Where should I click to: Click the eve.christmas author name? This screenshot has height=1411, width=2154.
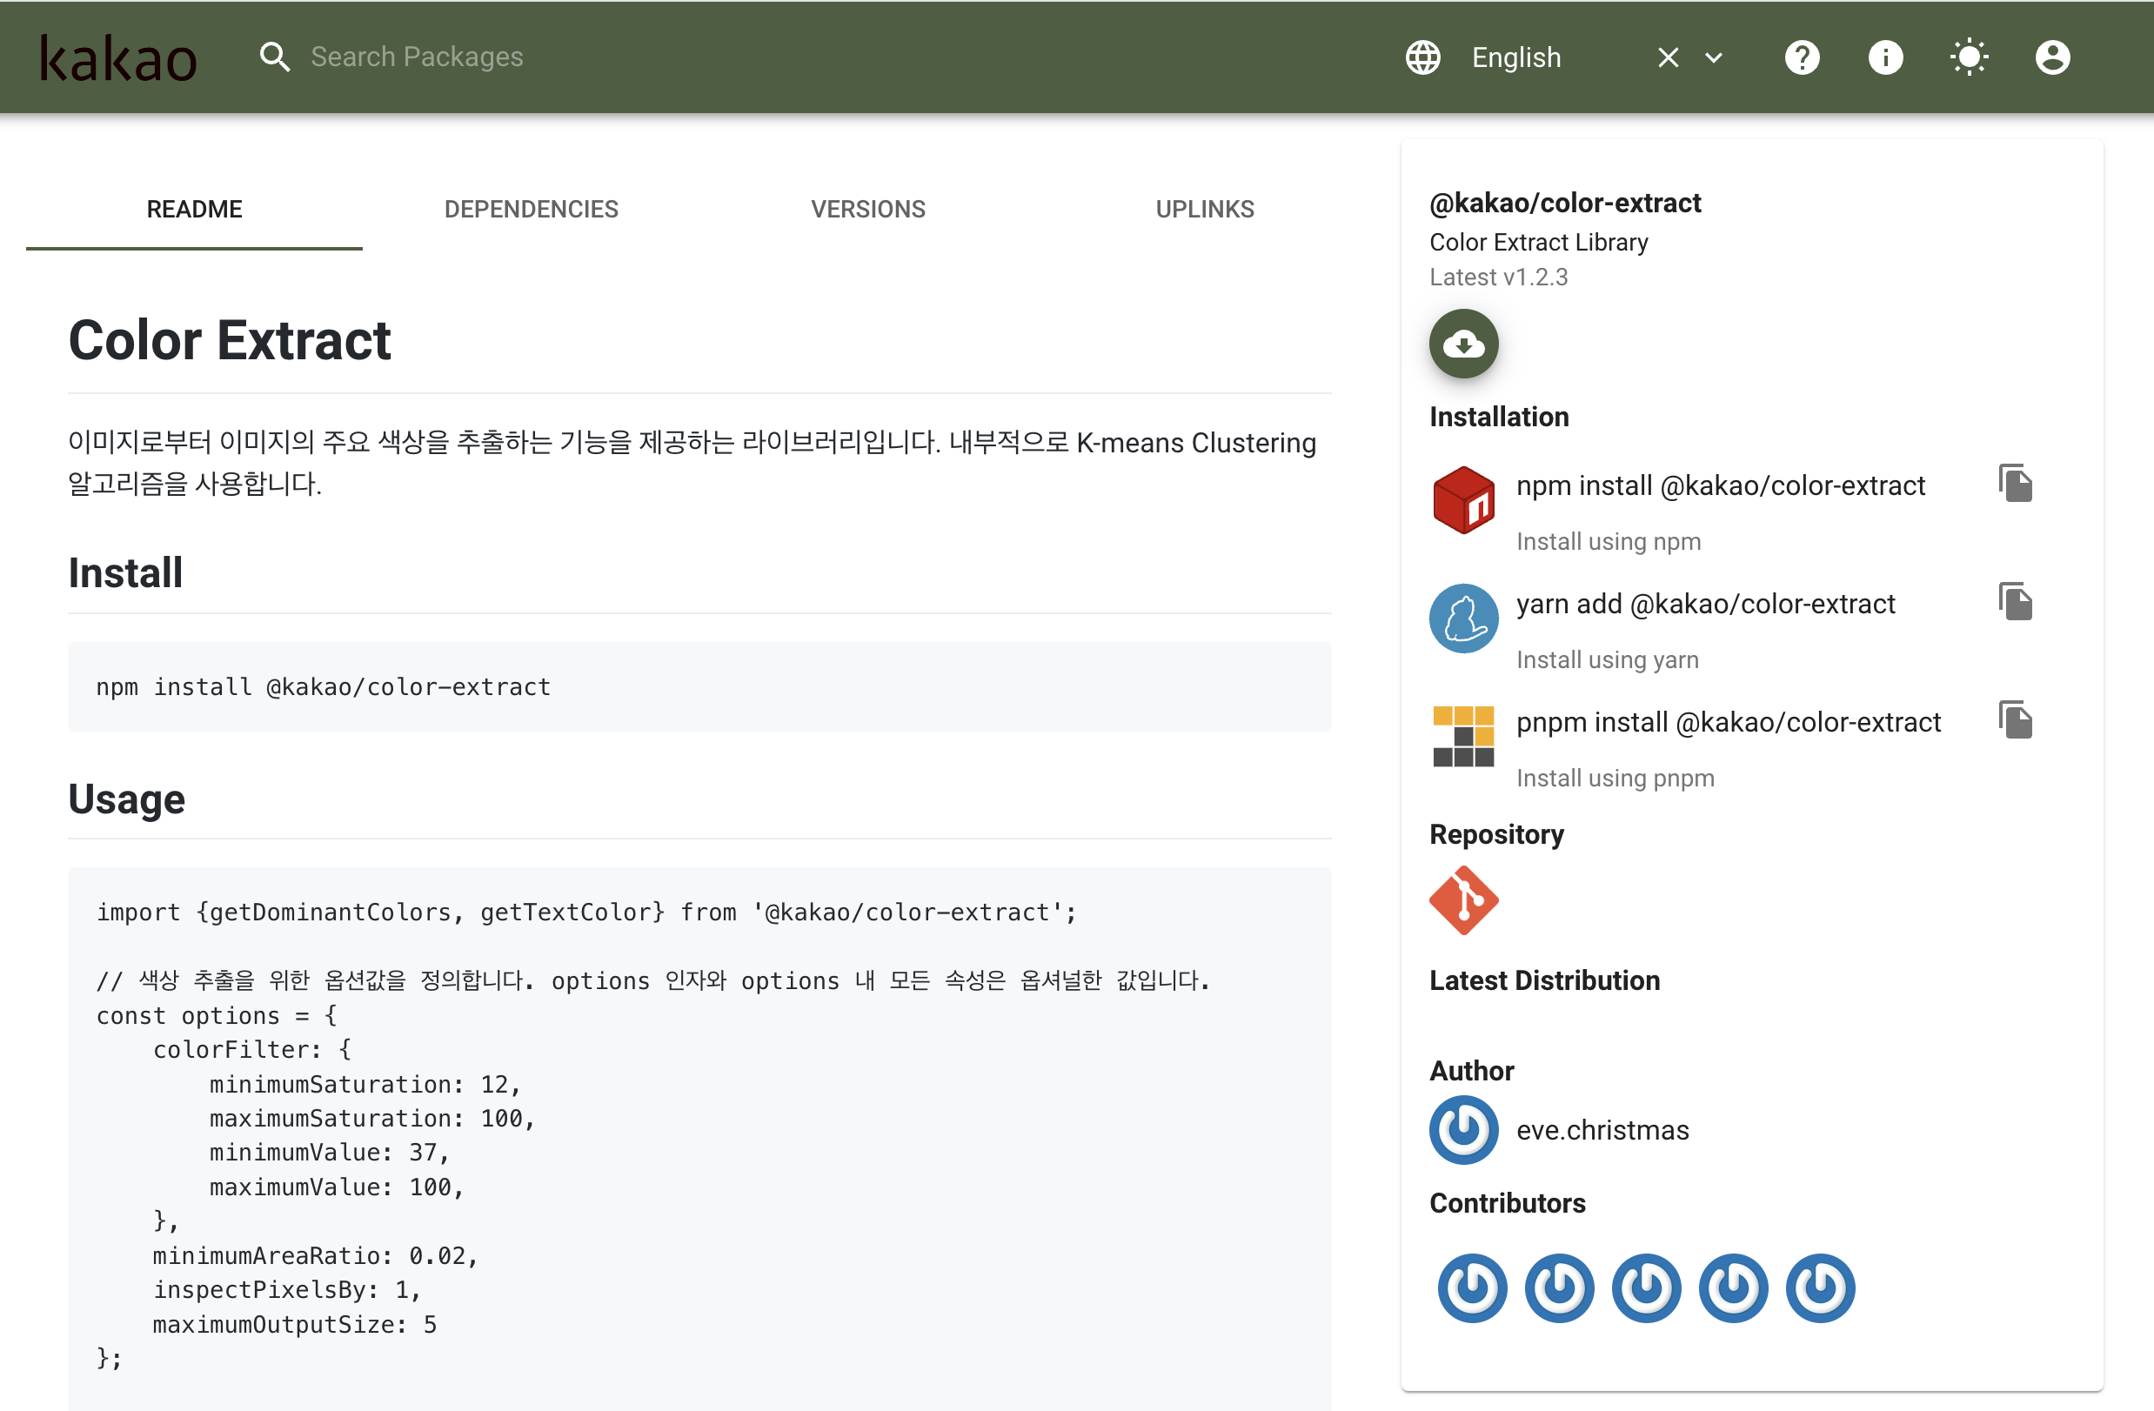click(x=1602, y=1130)
